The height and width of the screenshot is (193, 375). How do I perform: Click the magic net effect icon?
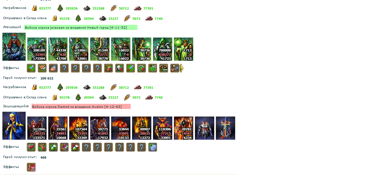tap(152, 147)
